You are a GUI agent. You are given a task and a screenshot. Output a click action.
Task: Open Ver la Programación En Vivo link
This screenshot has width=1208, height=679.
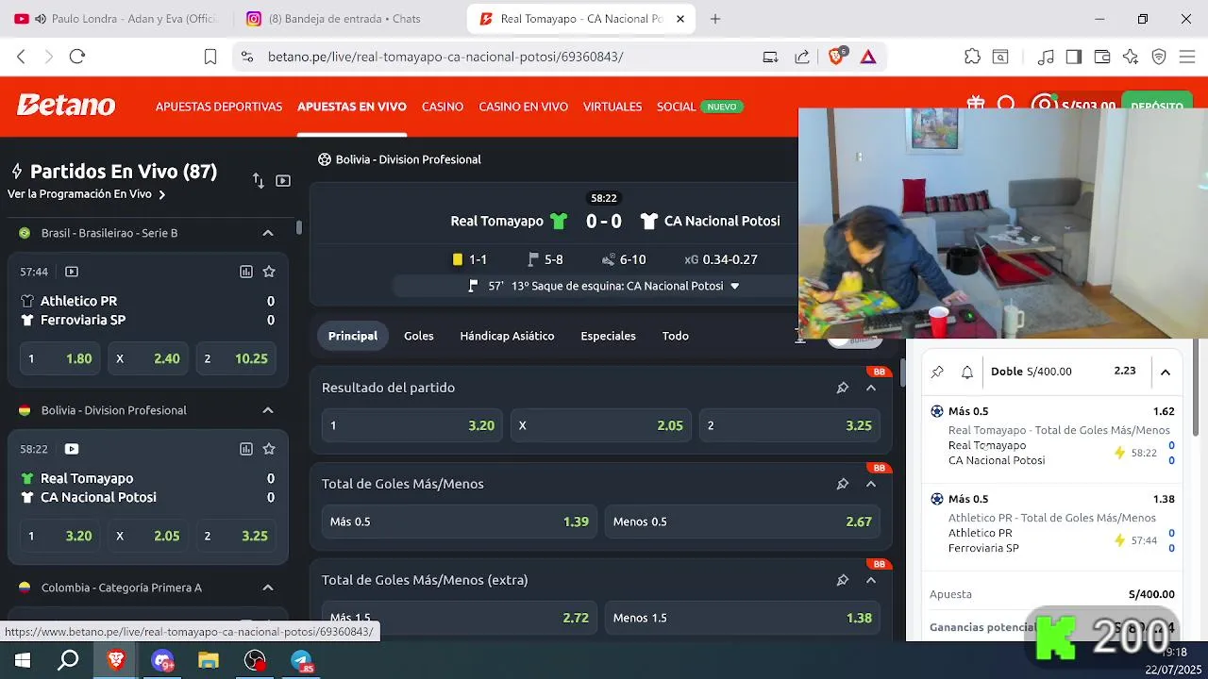tap(86, 194)
